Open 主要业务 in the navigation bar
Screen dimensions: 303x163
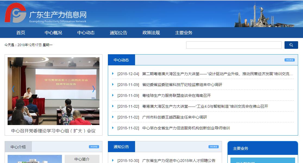184,33
